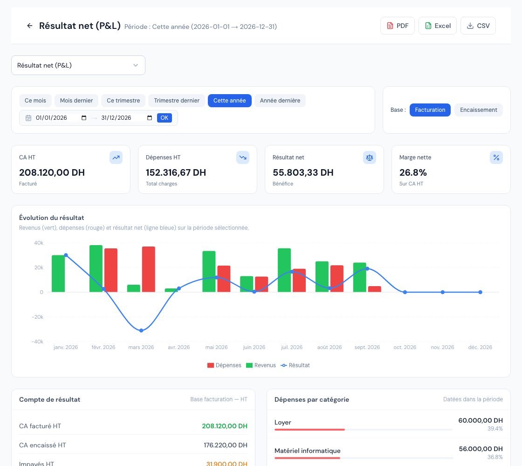Select the Mois dernier period
Viewport: 522px width, 466px height.
[x=76, y=101]
